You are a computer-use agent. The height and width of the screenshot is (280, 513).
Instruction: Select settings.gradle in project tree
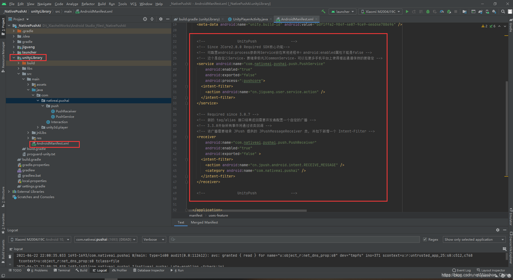click(x=33, y=186)
